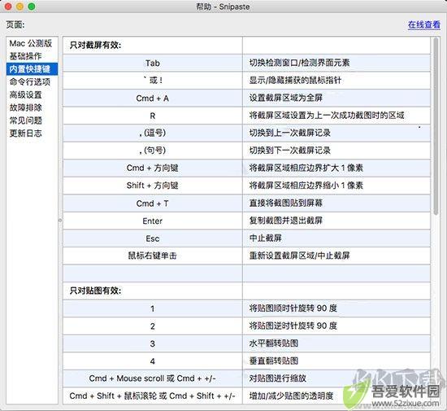The height and width of the screenshot is (411, 447).
Task: Click 重新设置截屏区域/中止截屏 cell
Action: [336, 256]
